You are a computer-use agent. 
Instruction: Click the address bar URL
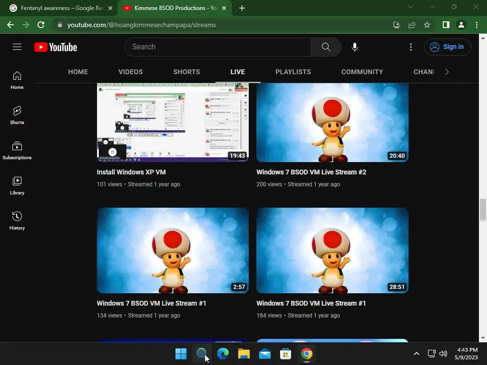pos(142,25)
